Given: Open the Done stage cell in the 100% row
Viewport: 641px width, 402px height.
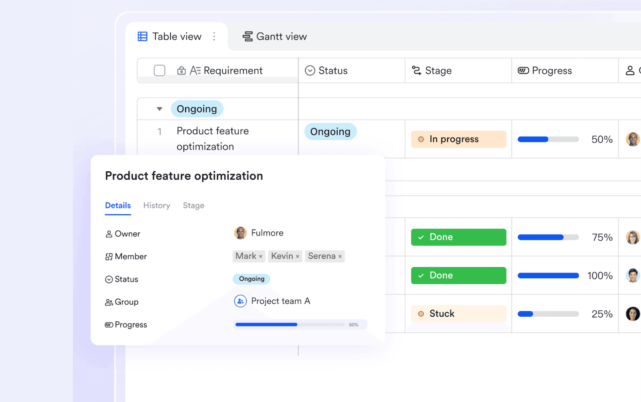Looking at the screenshot, I should [x=459, y=275].
